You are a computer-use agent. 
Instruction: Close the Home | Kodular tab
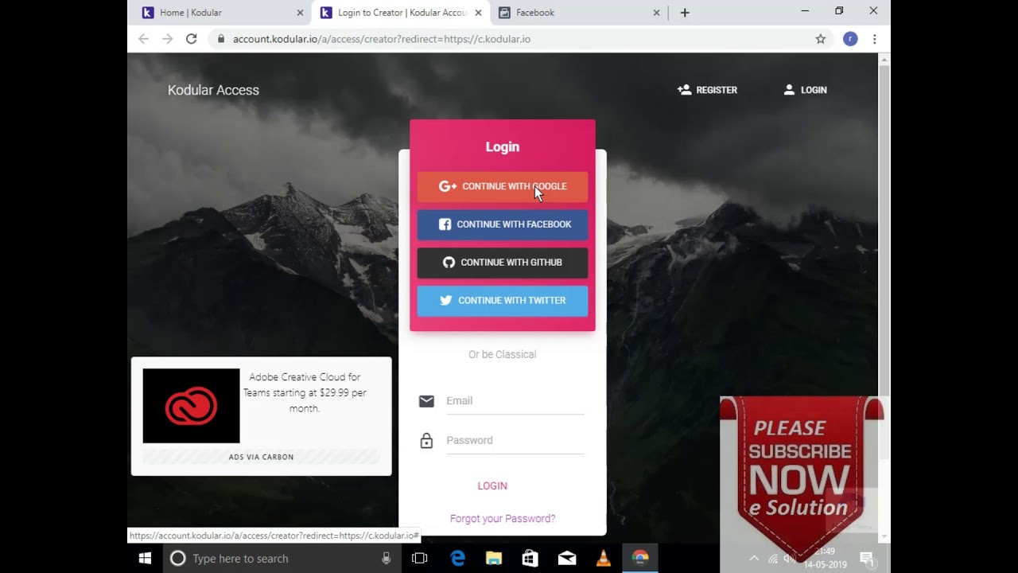pyautogui.click(x=300, y=13)
